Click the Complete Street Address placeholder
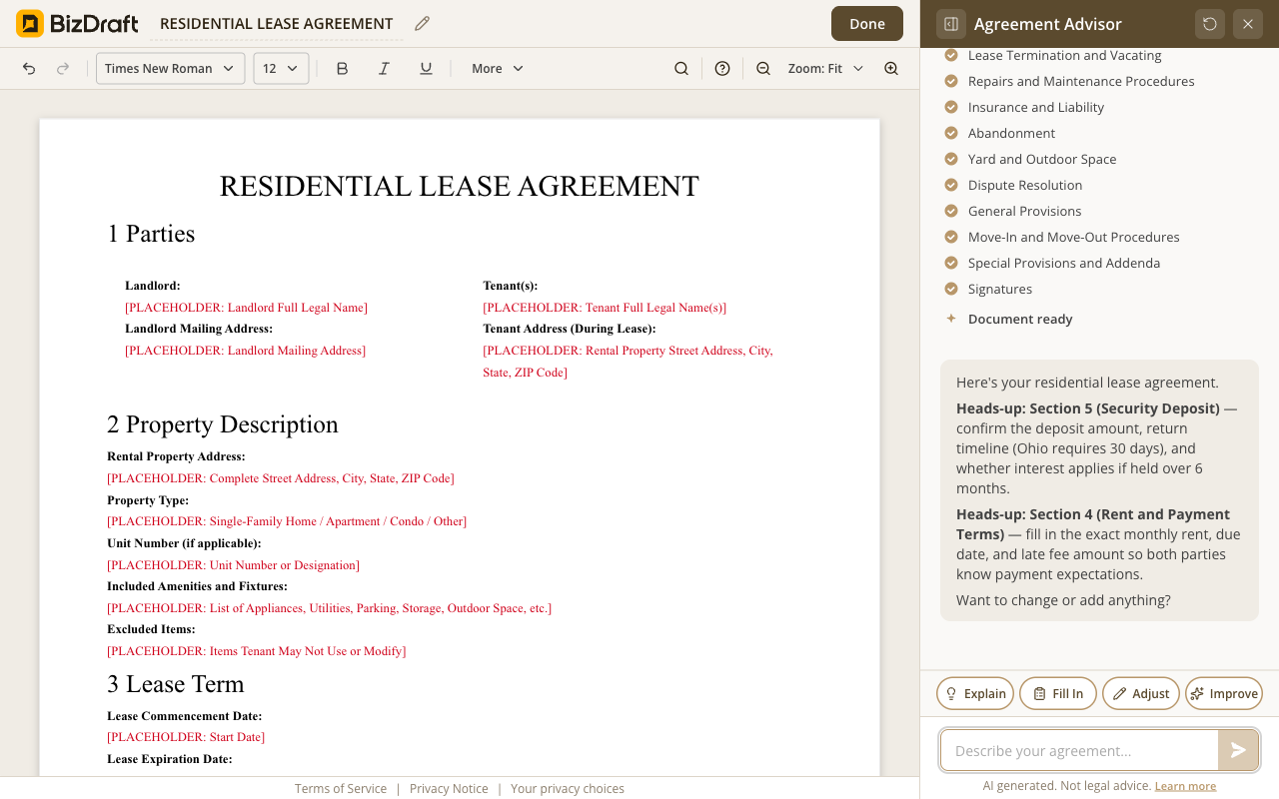The height and width of the screenshot is (799, 1279). (281, 478)
